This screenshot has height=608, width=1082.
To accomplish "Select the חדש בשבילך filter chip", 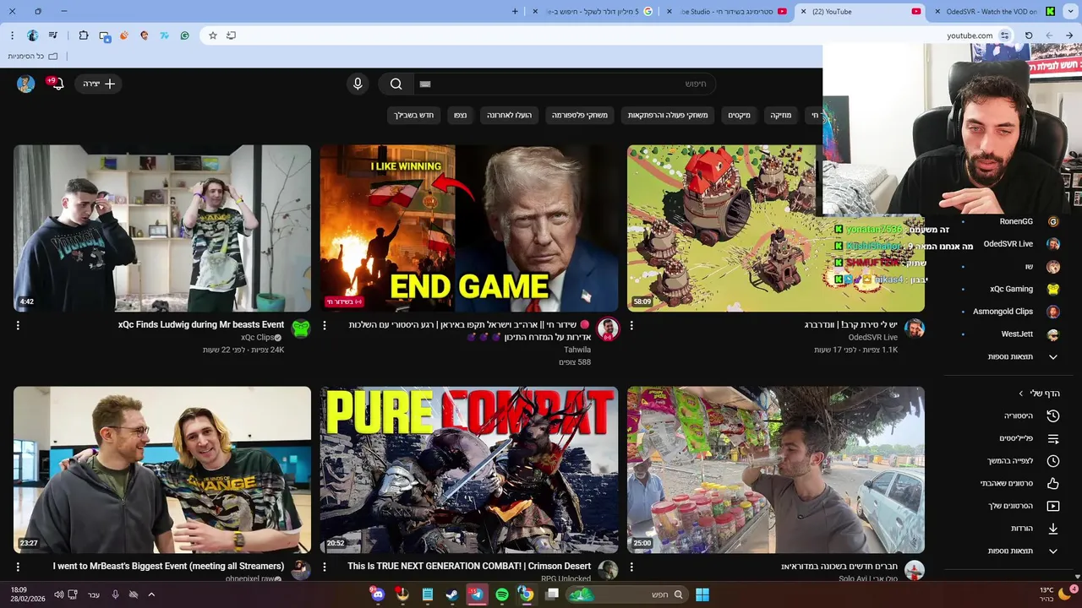I will pos(414,115).
